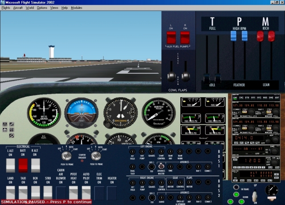This screenshot has width=285, height=205.
Task: Click the left throttle lever at IDLE
Action: coord(207,79)
